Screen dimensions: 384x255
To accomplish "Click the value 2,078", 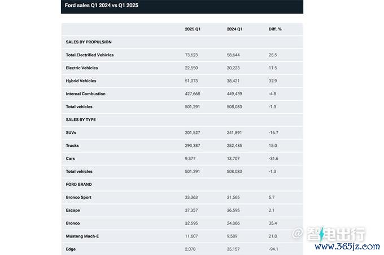I will pyautogui.click(x=190, y=249).
